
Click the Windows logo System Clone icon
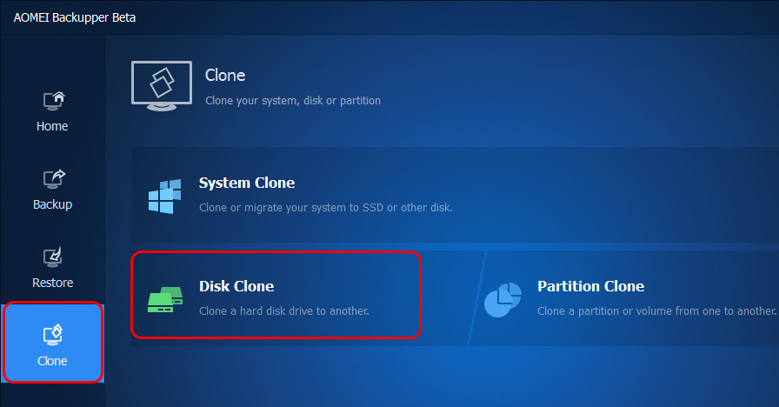(164, 197)
